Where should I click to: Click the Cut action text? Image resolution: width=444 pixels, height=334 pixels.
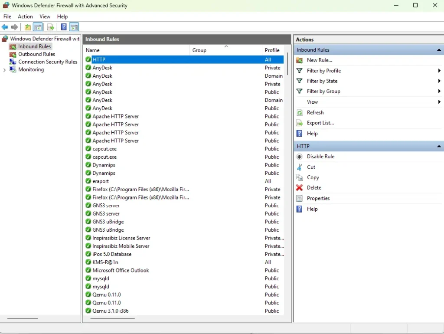[x=311, y=167]
